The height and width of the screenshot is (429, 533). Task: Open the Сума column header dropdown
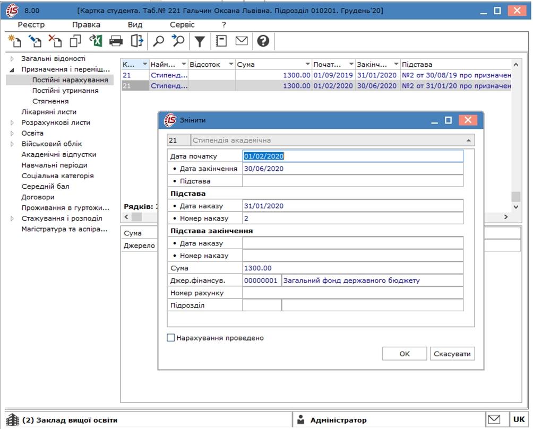point(307,64)
